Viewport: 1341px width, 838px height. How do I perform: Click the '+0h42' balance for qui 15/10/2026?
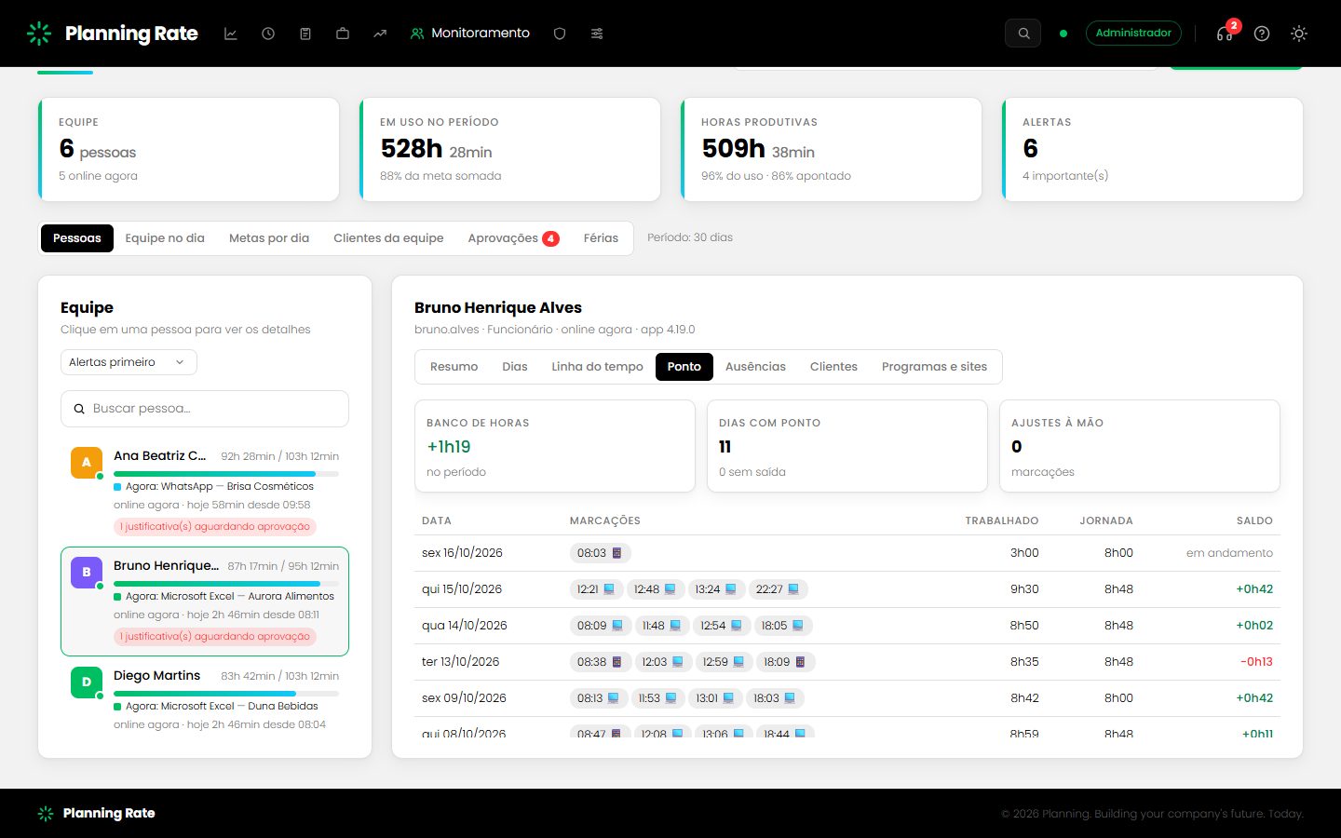(1254, 589)
